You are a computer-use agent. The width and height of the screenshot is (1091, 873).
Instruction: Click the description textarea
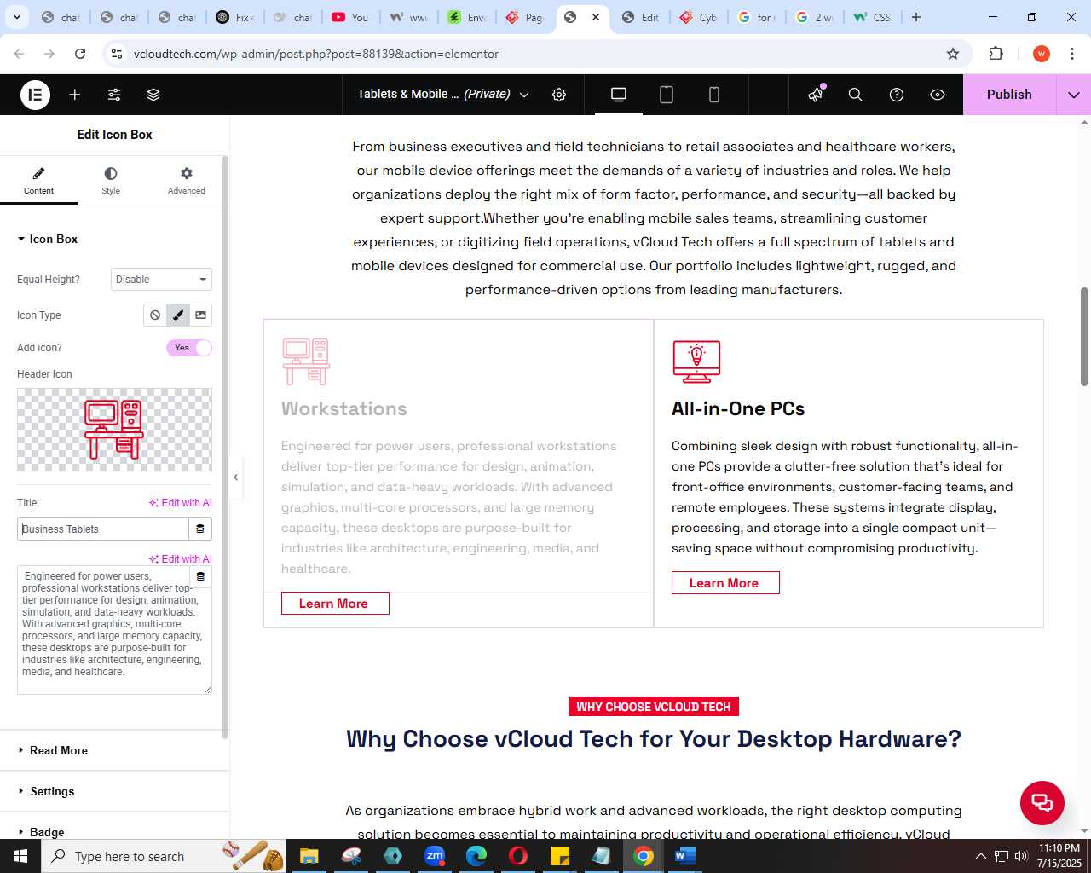coord(114,630)
